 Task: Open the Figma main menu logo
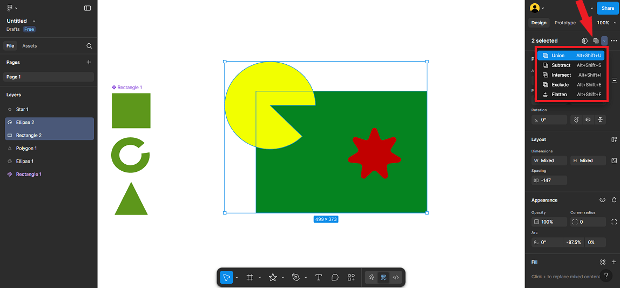click(x=10, y=8)
